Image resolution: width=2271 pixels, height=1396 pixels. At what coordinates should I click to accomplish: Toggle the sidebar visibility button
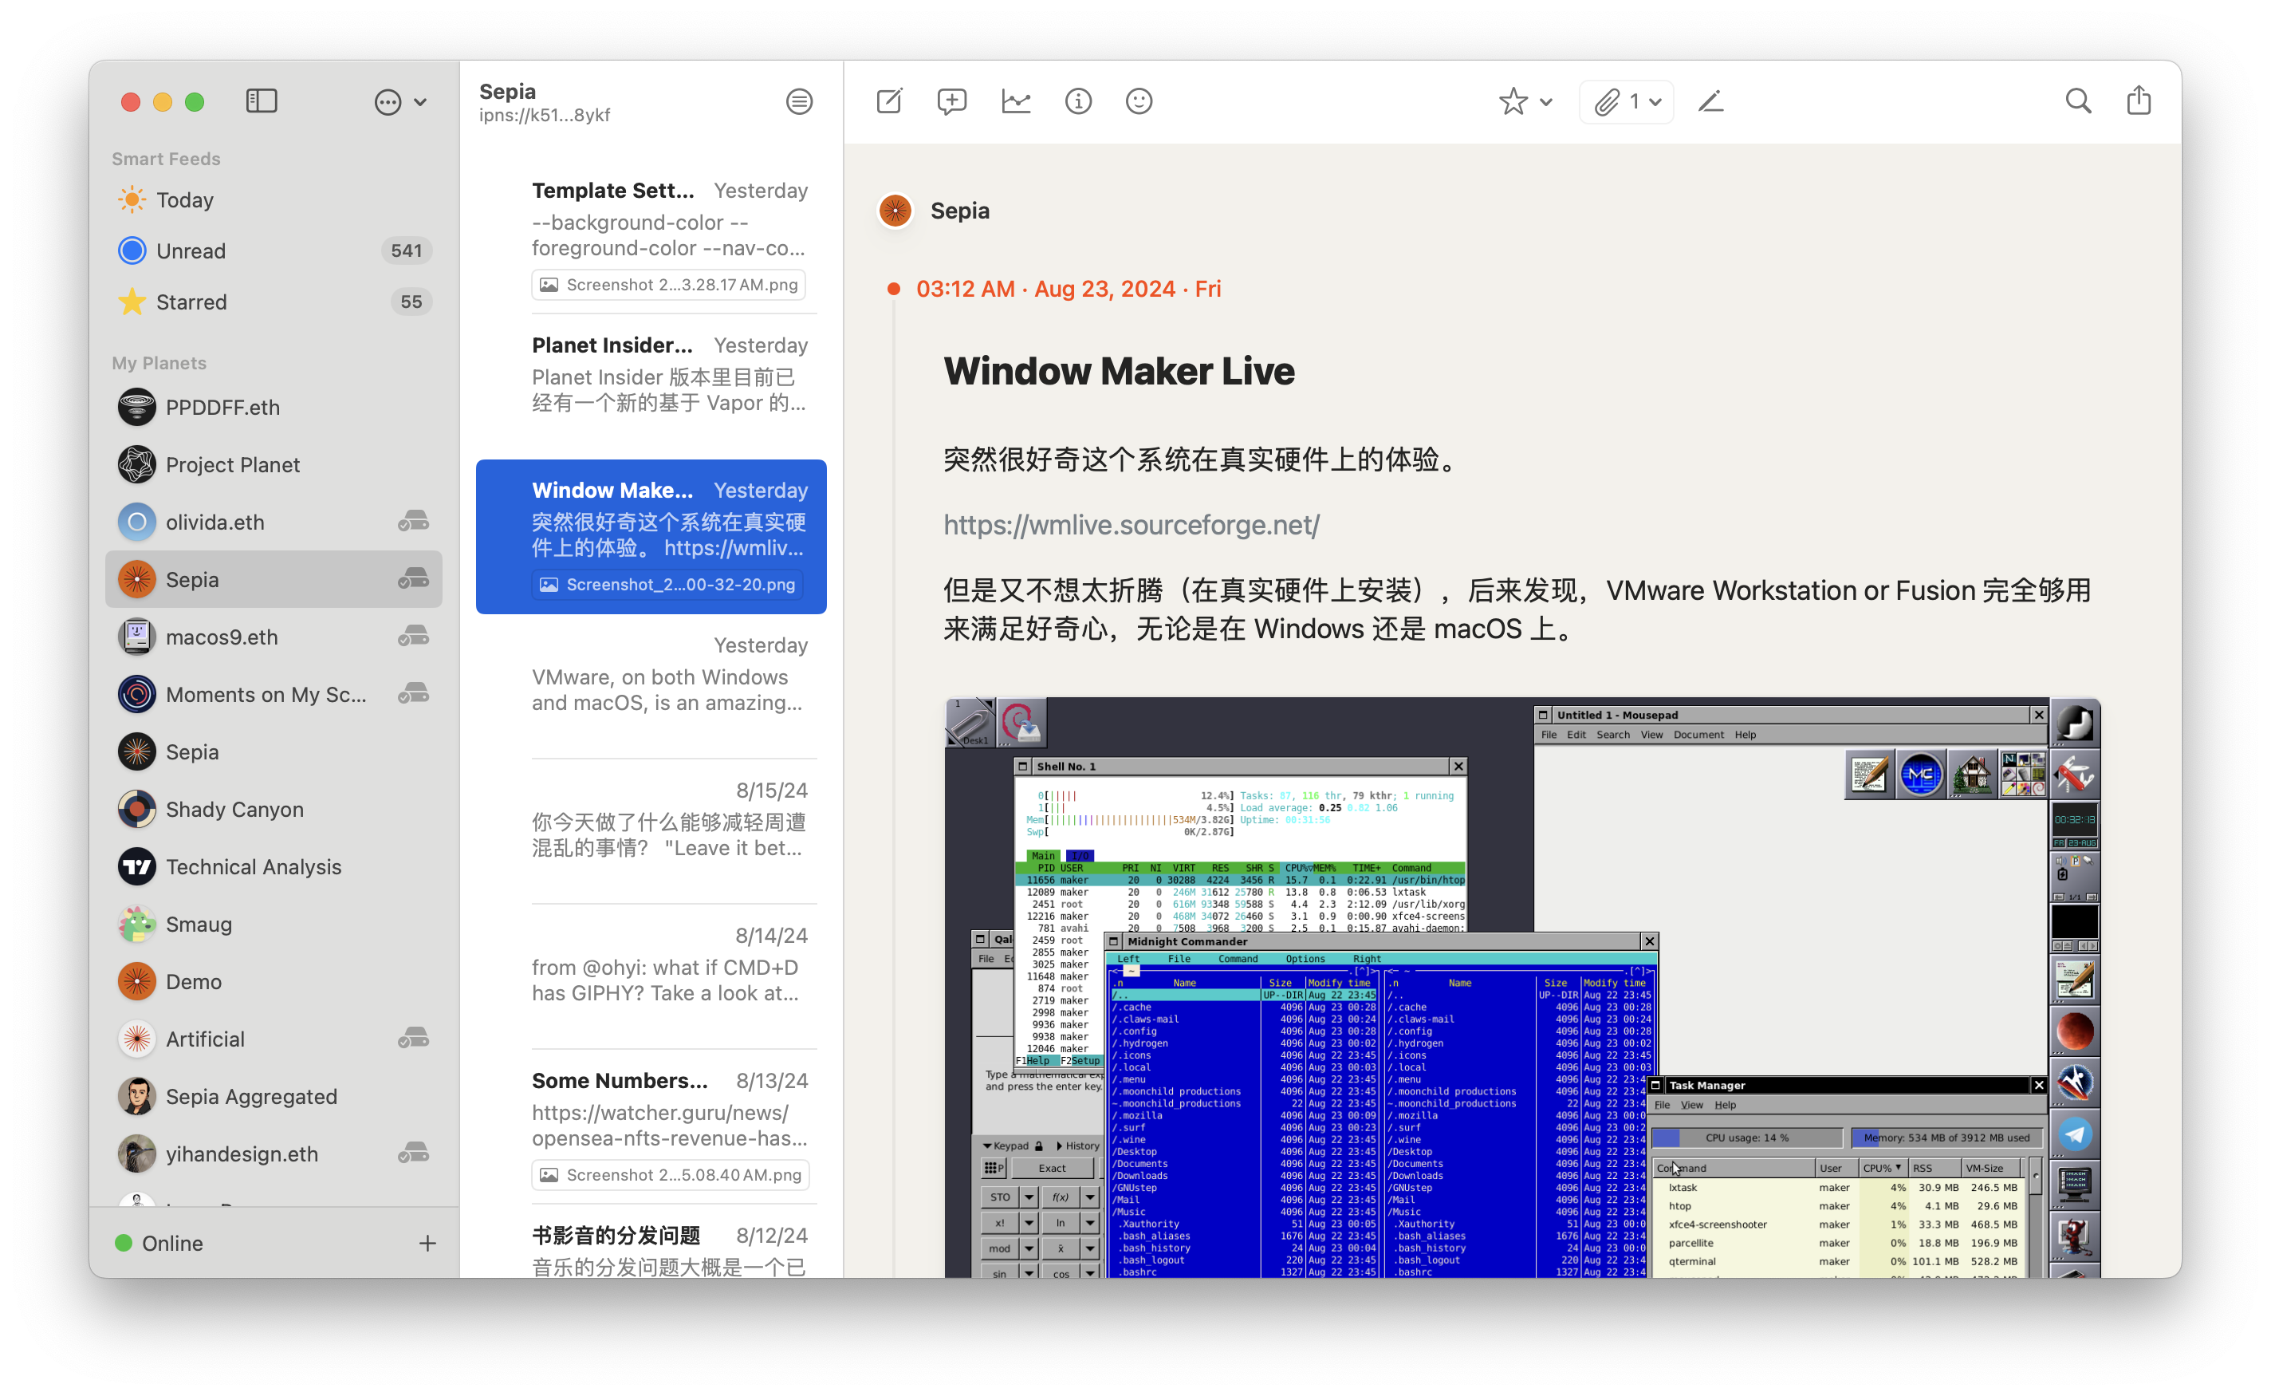262,101
